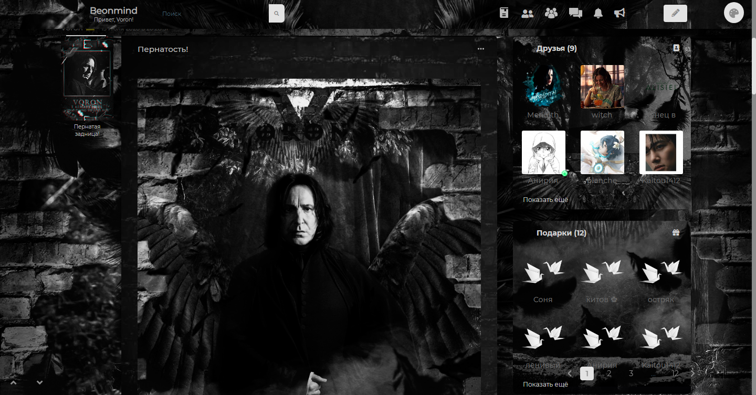Click the pencil write-post button
756x395 pixels.
[x=675, y=14]
